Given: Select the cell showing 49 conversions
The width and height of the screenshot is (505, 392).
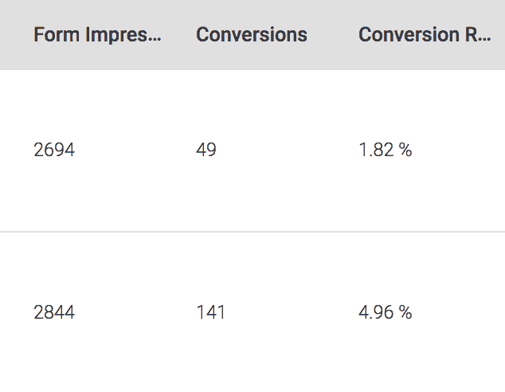Looking at the screenshot, I should pos(206,150).
